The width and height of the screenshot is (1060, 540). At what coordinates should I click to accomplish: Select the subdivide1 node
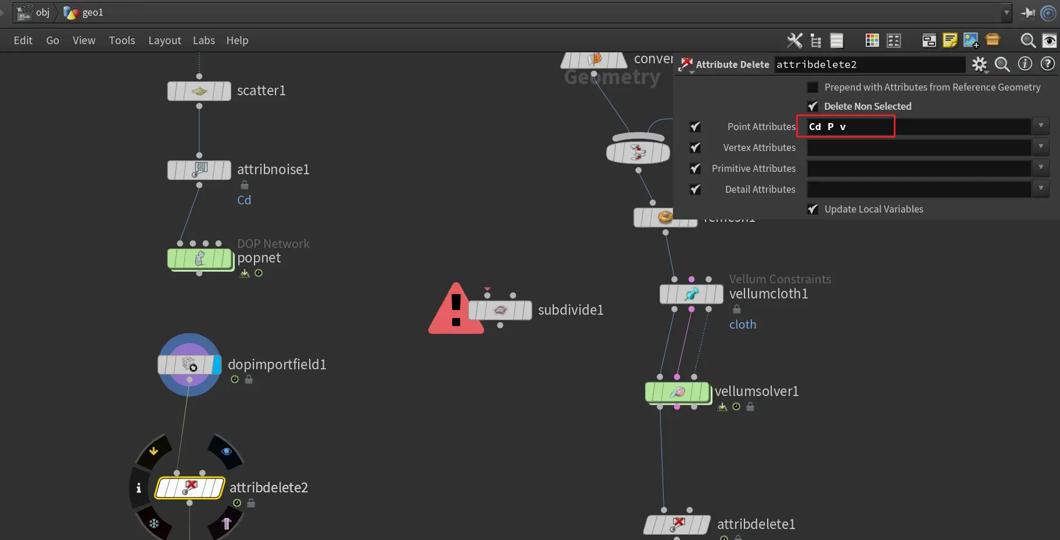point(500,310)
